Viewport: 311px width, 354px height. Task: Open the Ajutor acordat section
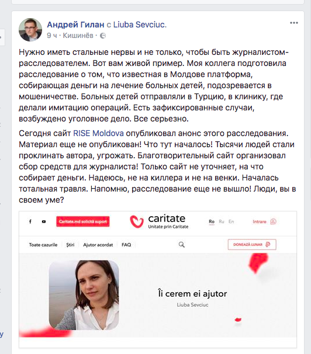(x=98, y=245)
